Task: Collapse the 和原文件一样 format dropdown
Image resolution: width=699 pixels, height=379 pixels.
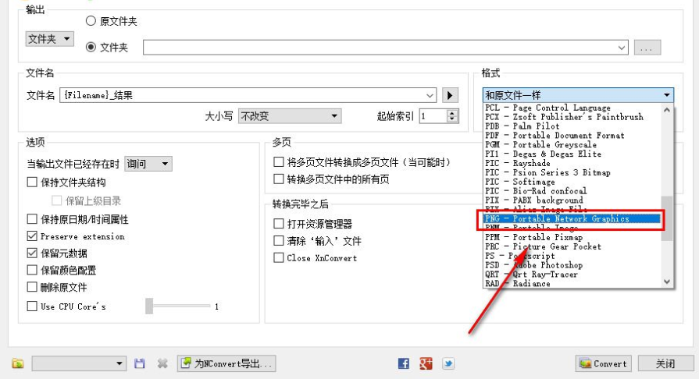Action: [578, 95]
